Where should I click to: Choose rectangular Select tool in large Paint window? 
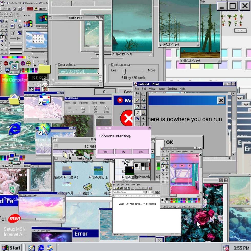pos(143,94)
